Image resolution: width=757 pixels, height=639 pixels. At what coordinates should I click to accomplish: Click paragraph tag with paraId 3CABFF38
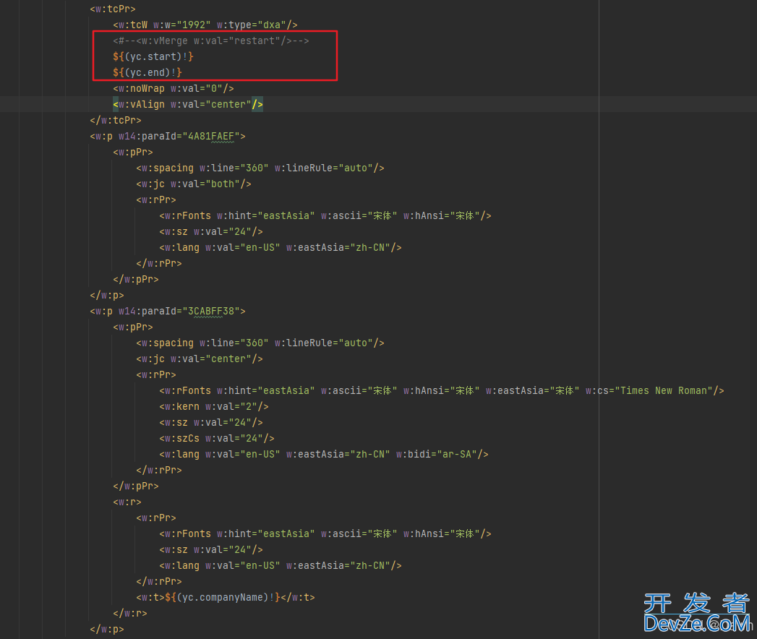pos(168,311)
